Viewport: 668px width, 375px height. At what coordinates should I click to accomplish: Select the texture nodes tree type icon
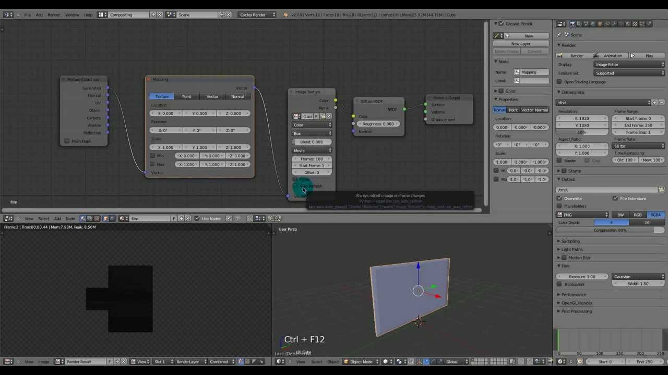[x=97, y=218]
